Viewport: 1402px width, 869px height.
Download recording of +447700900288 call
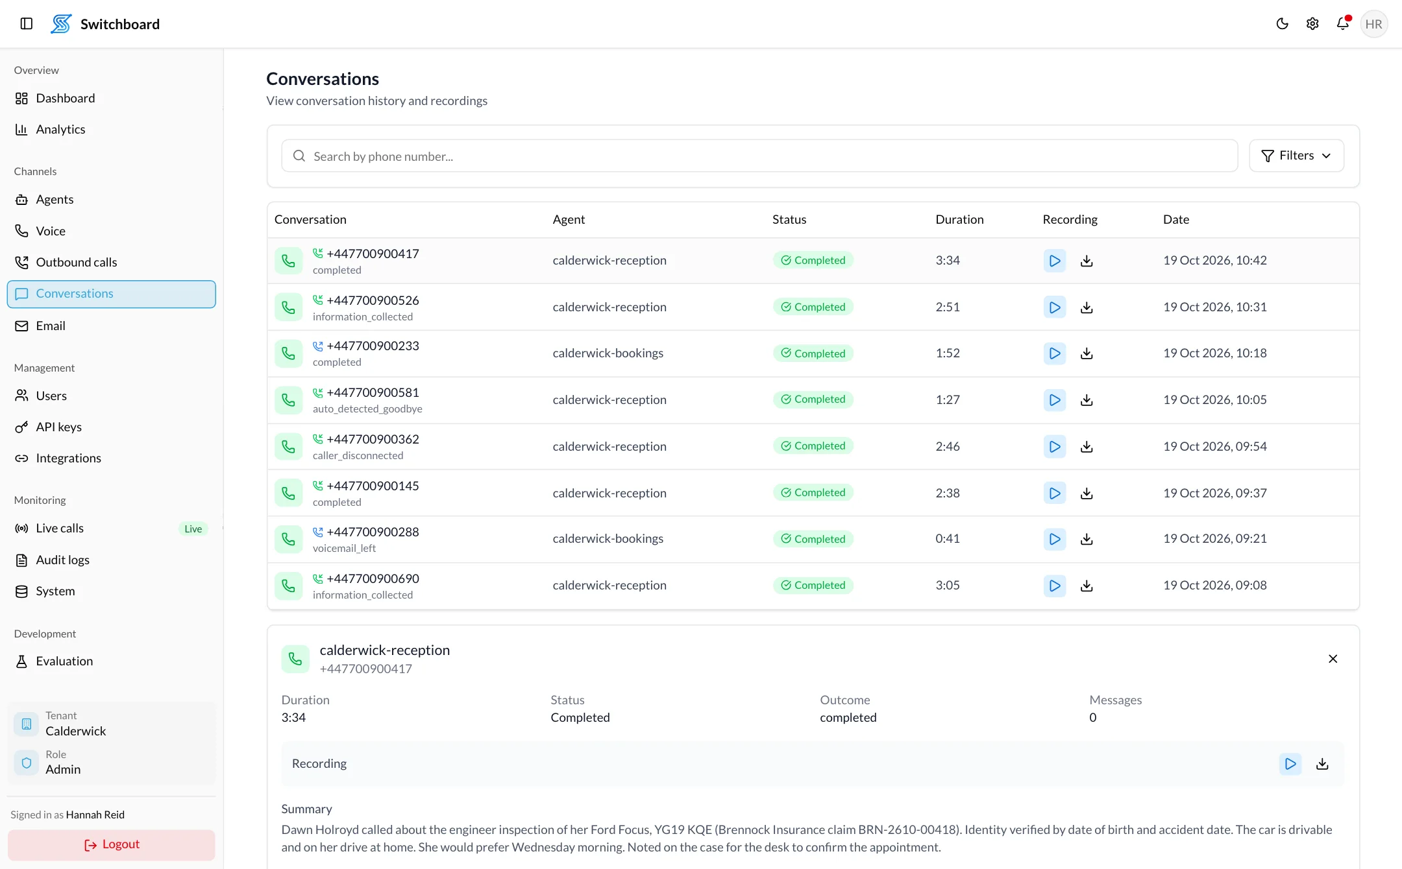point(1087,539)
